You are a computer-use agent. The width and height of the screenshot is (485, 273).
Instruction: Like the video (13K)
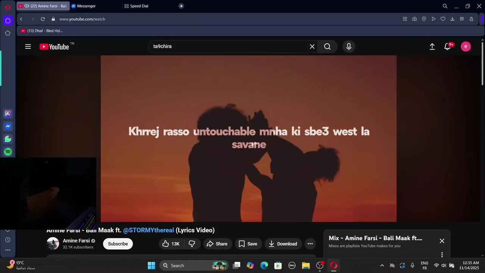pos(171,244)
